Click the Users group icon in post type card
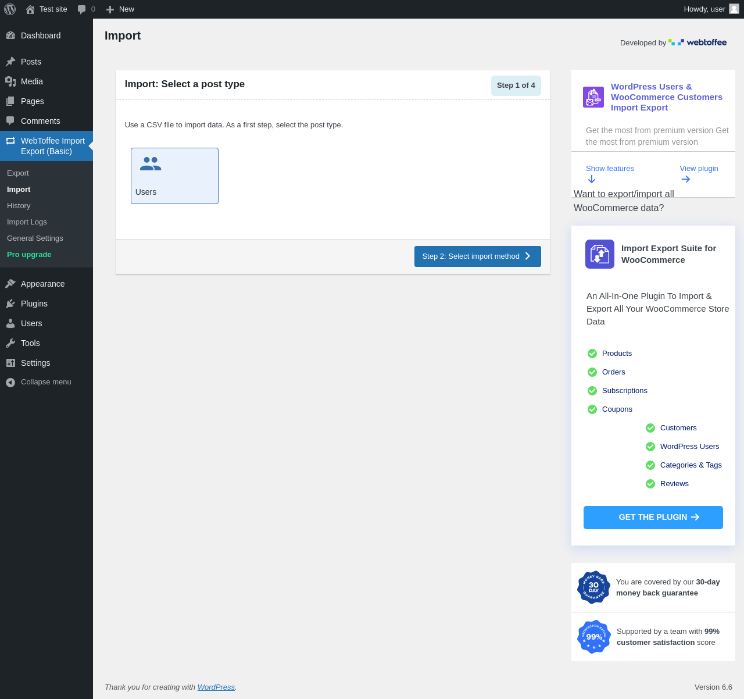The width and height of the screenshot is (744, 699). coord(151,164)
